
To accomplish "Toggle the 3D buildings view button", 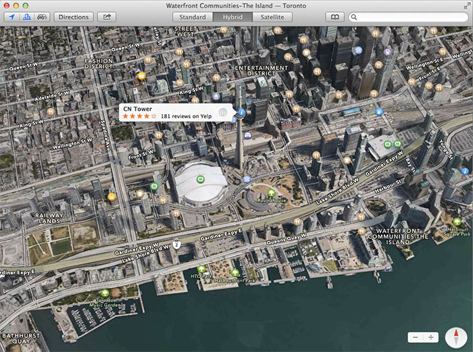I will pyautogui.click(x=26, y=17).
